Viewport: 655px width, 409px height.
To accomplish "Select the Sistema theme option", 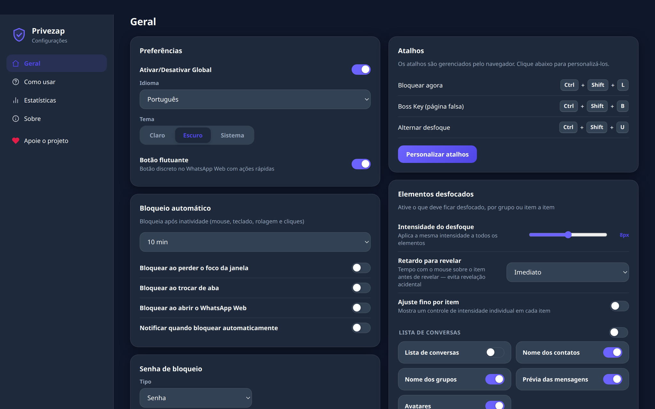I will click(x=232, y=135).
